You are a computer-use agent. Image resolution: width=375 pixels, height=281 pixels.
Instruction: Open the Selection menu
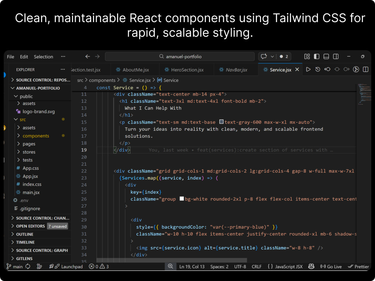click(43, 57)
